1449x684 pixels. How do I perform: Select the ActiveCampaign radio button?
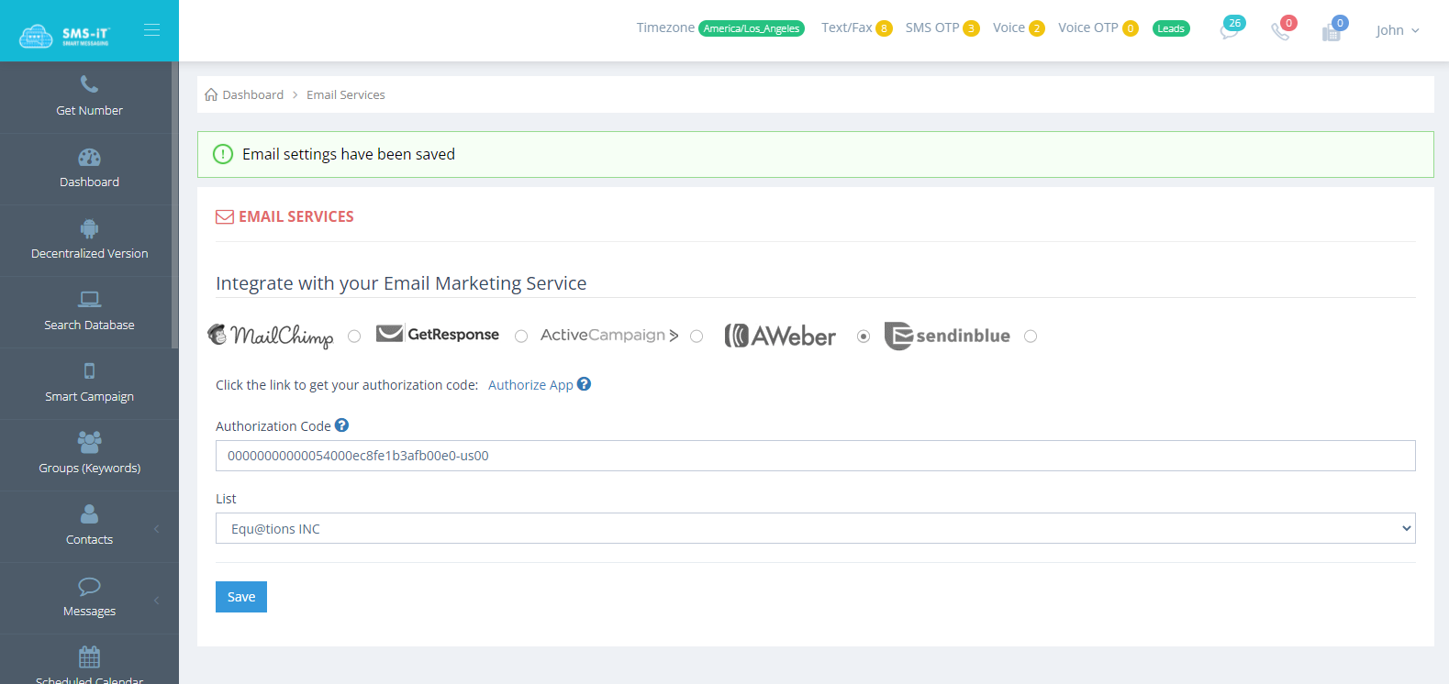[697, 336]
